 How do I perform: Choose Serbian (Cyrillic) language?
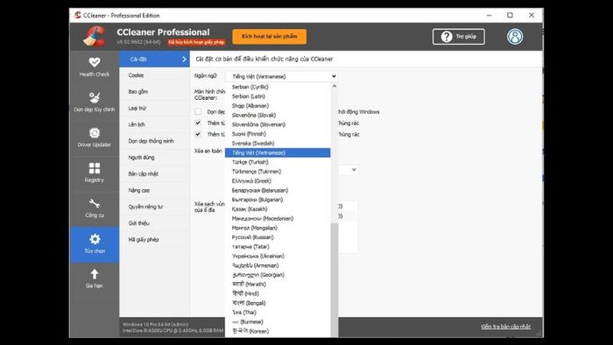[278, 88]
